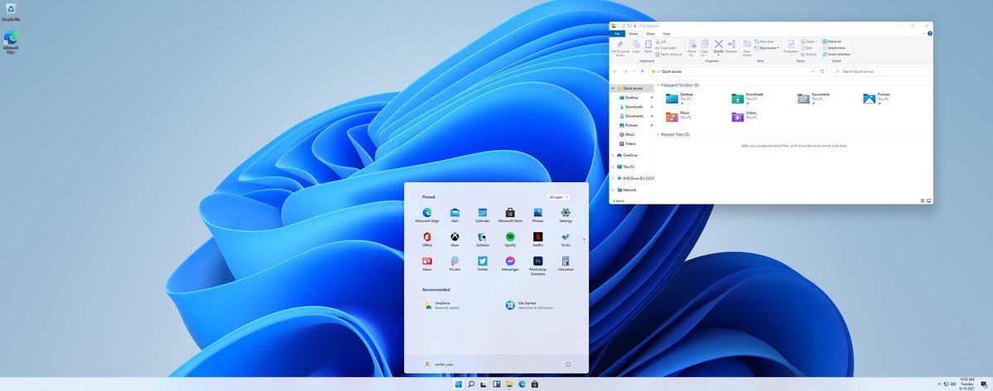The width and height of the screenshot is (993, 391).
Task: Open Spotify from pinned apps
Action: pos(510,238)
